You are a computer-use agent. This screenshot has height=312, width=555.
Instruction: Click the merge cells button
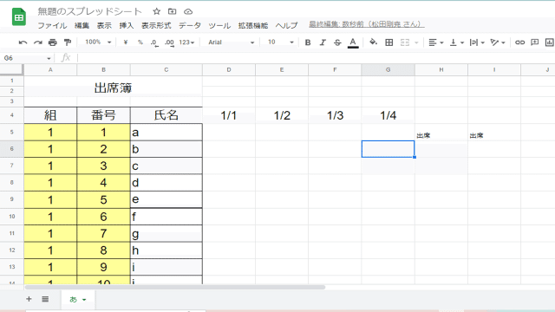(x=405, y=42)
